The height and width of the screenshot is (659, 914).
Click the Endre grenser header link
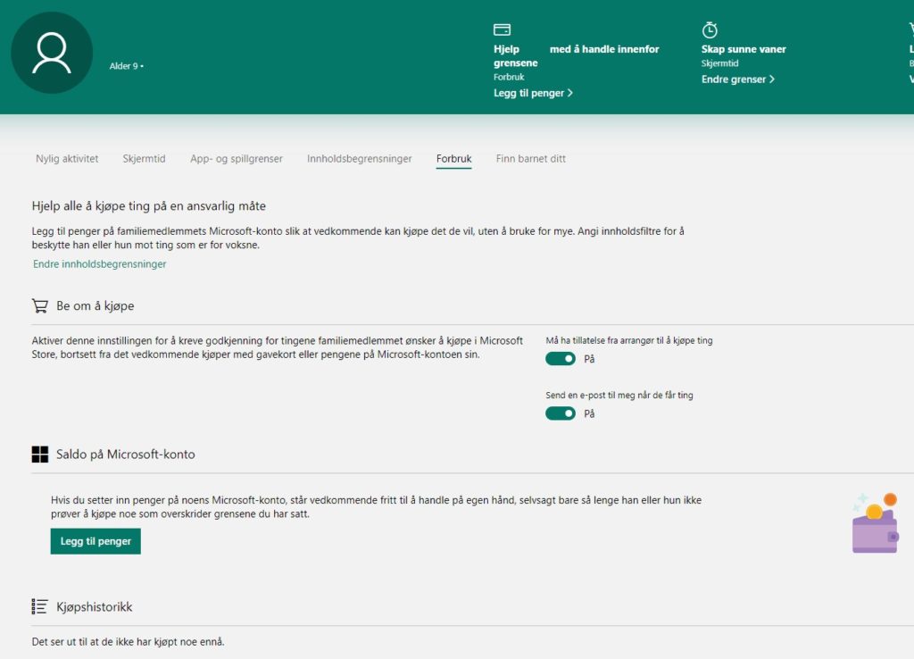coord(738,79)
